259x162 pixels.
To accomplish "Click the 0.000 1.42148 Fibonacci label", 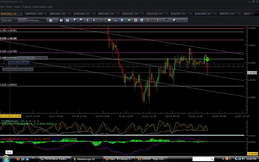I will pyautogui.click(x=8, y=38).
